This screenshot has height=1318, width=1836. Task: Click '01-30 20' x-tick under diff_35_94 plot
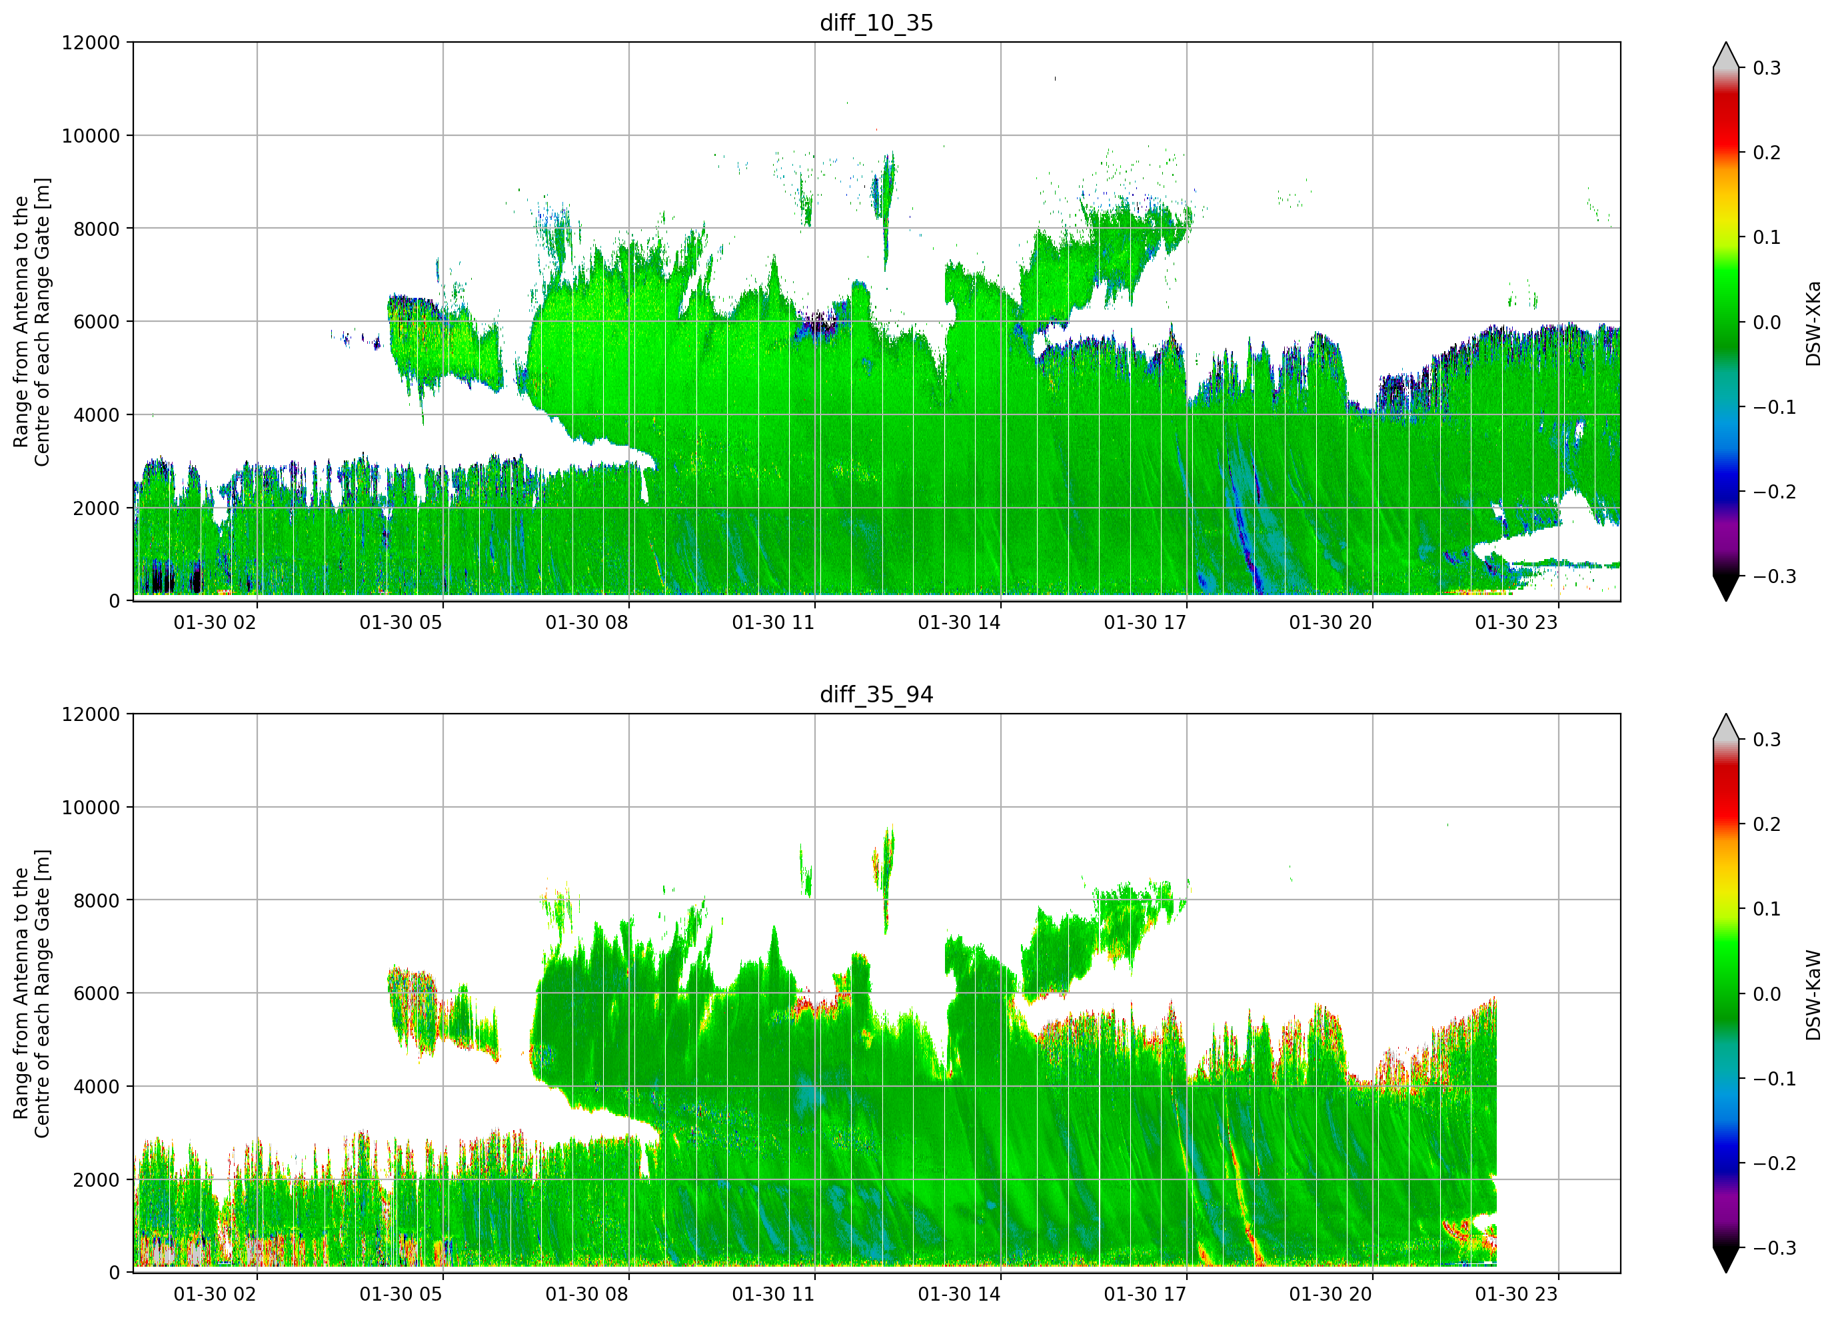pyautogui.click(x=1331, y=1295)
